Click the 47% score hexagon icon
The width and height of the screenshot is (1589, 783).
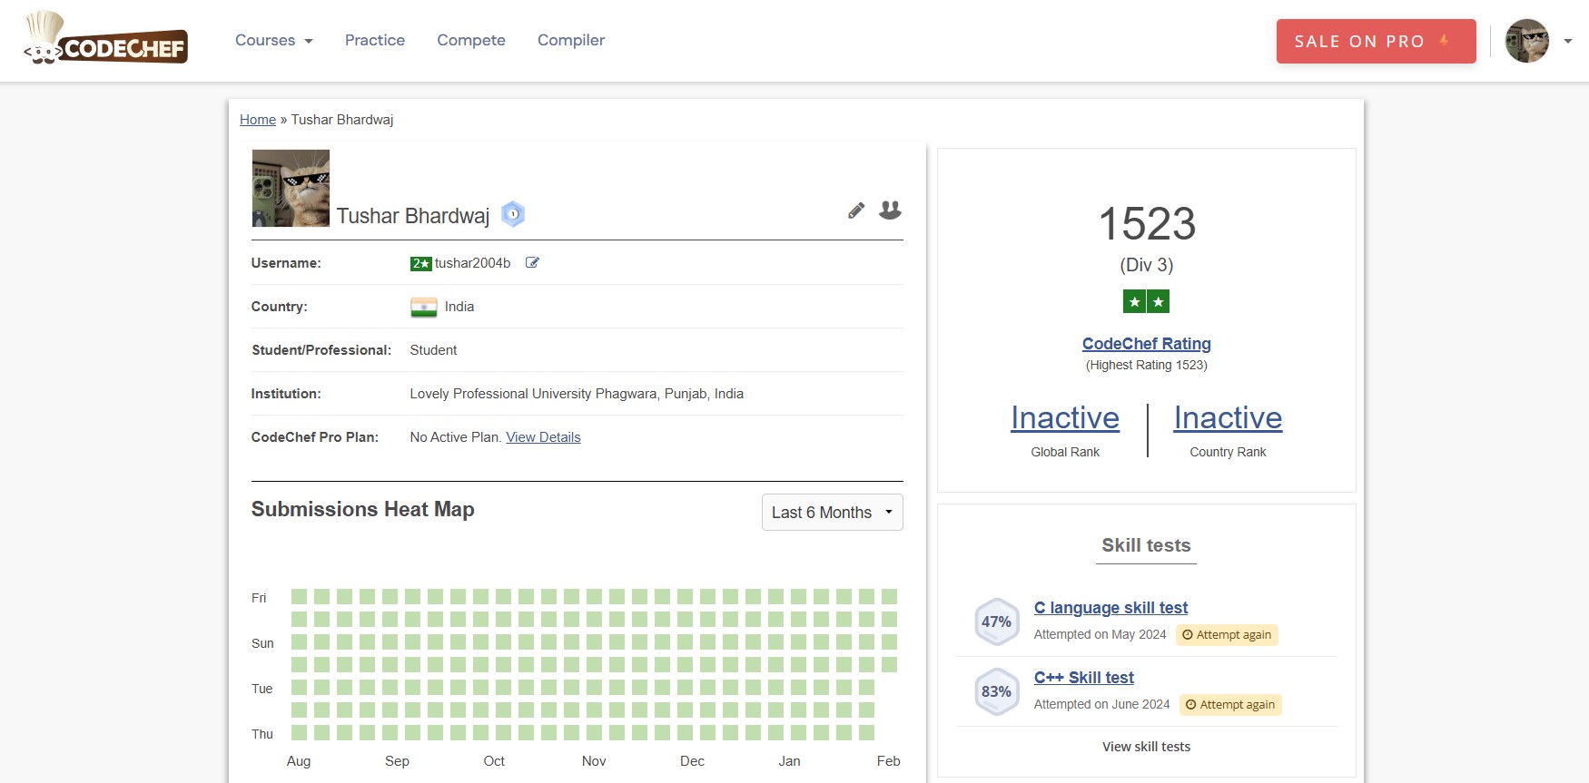point(996,622)
